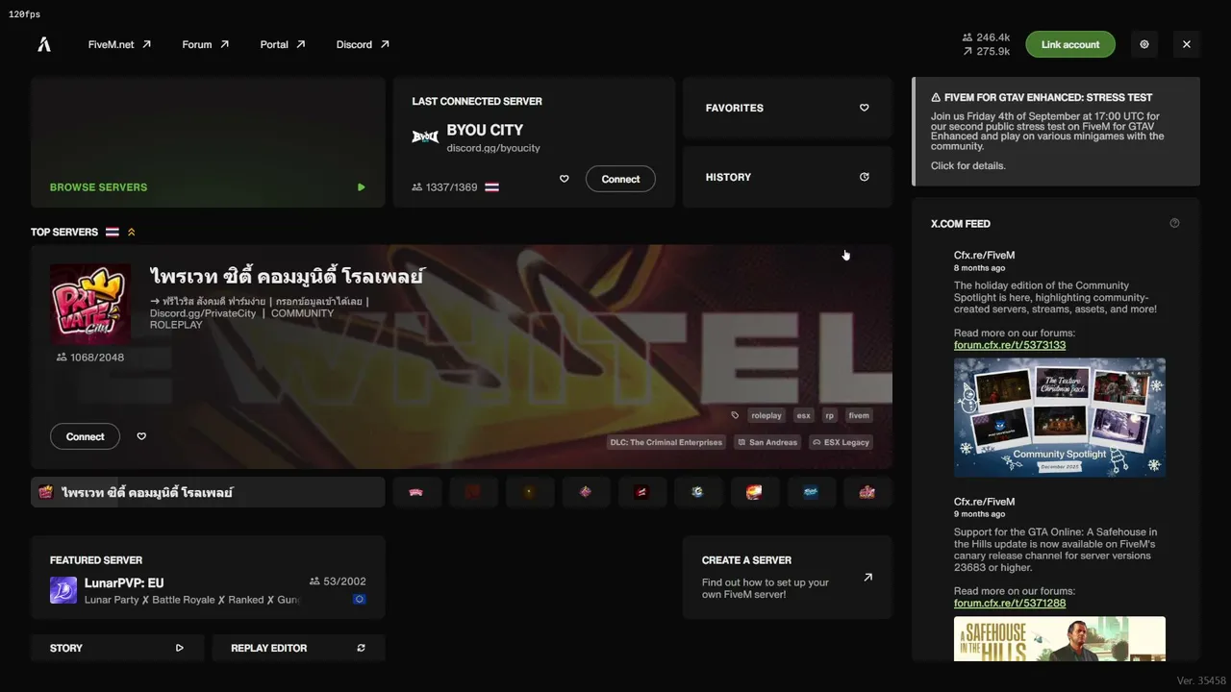This screenshot has height=692, width=1231.
Task: Click the fivem tag
Action: pyautogui.click(x=859, y=415)
